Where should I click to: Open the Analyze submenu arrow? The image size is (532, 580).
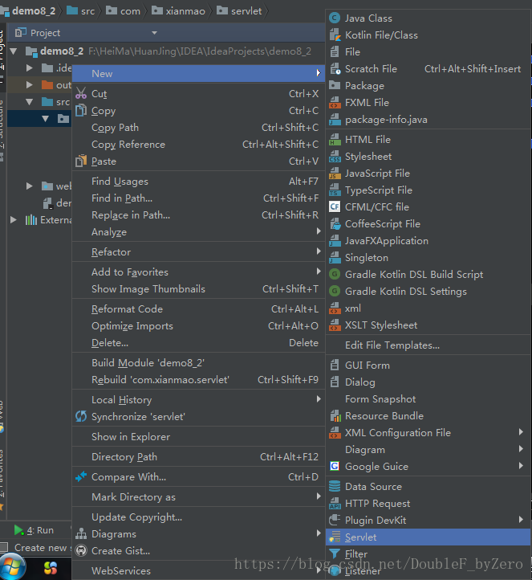pos(319,231)
